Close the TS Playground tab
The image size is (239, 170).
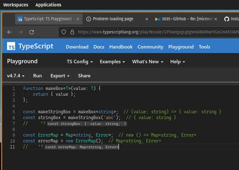click(78, 19)
